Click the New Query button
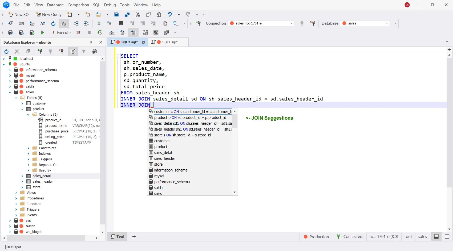This screenshot has width=453, height=251. pos(49,14)
